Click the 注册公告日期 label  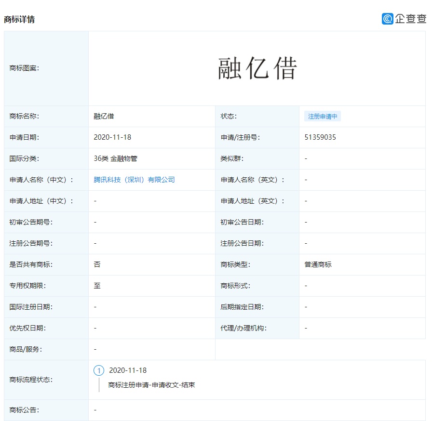(242, 243)
